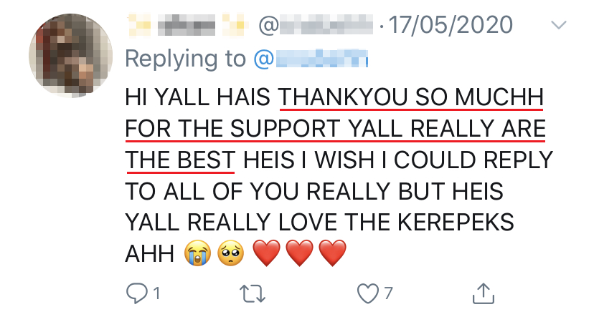The height and width of the screenshot is (312, 594).
Task: Open the tweet date 17/05/2020
Action: 456,26
